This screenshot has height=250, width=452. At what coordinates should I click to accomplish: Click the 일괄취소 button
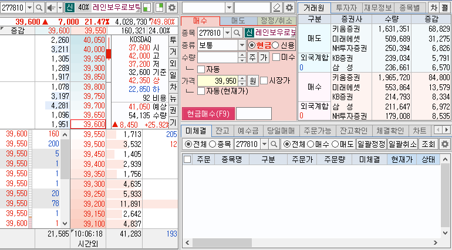pos(403,144)
